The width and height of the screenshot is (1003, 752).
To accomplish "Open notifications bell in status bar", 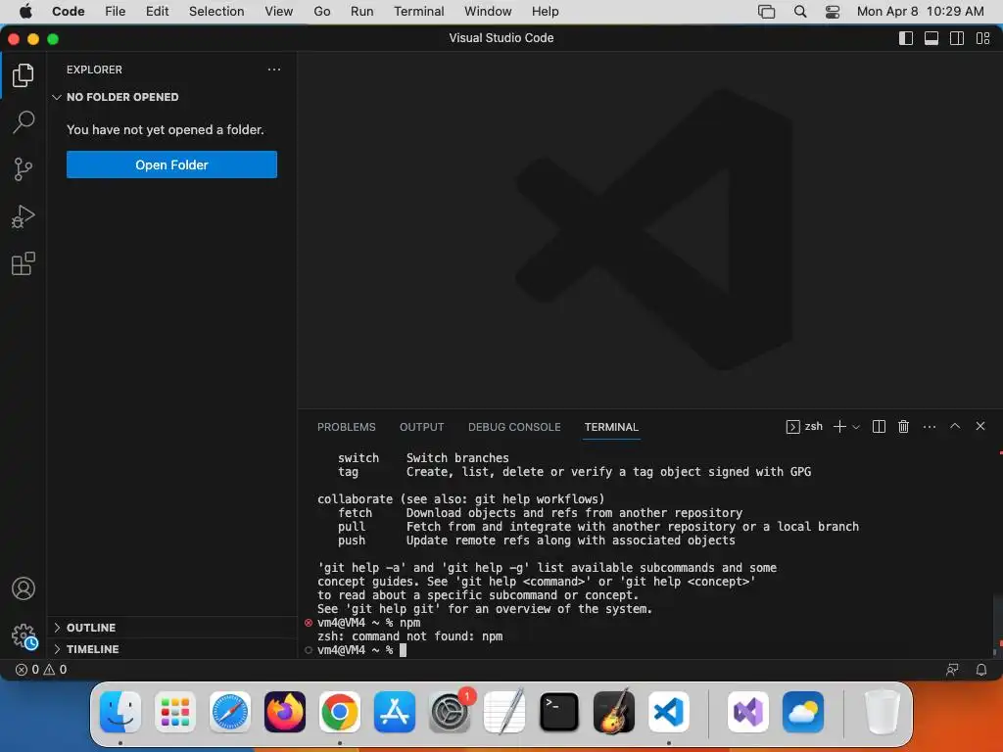I will point(980,670).
